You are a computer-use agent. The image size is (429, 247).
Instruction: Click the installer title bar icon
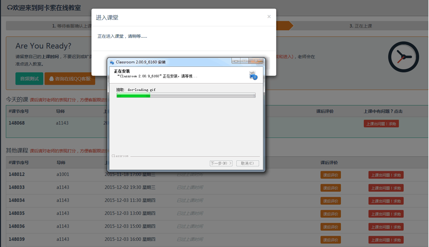(x=112, y=62)
